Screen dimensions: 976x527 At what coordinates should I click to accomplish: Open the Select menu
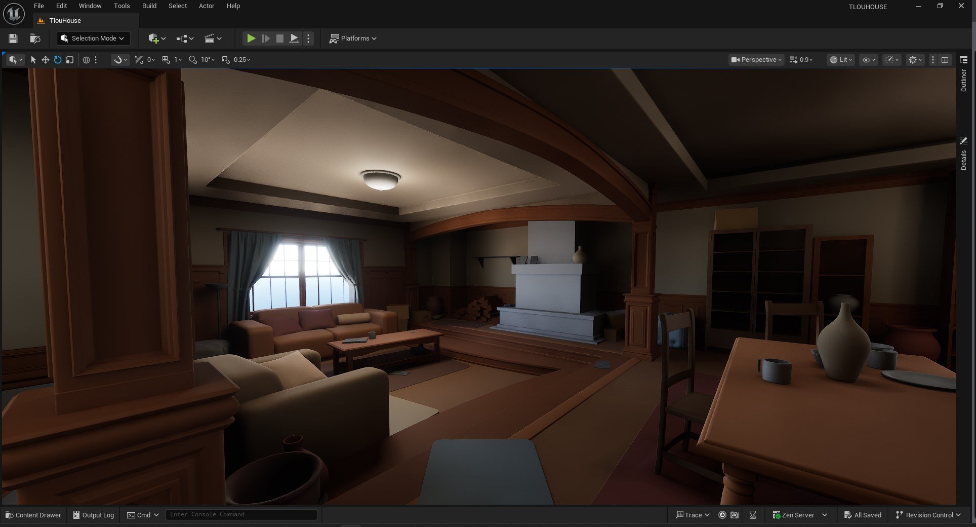(x=178, y=6)
